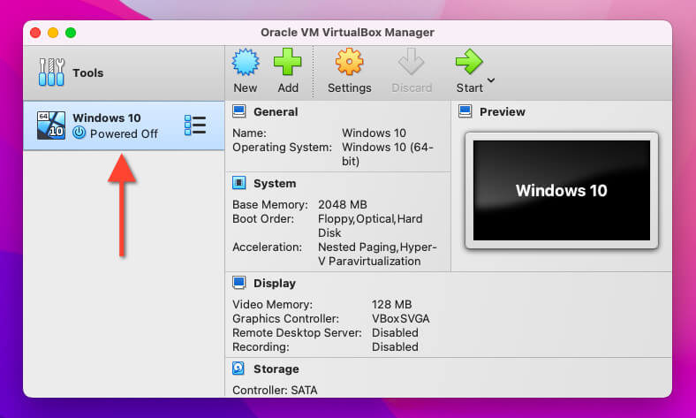696x418 pixels.
Task: Select Windows 10 machine name in list
Action: click(107, 118)
